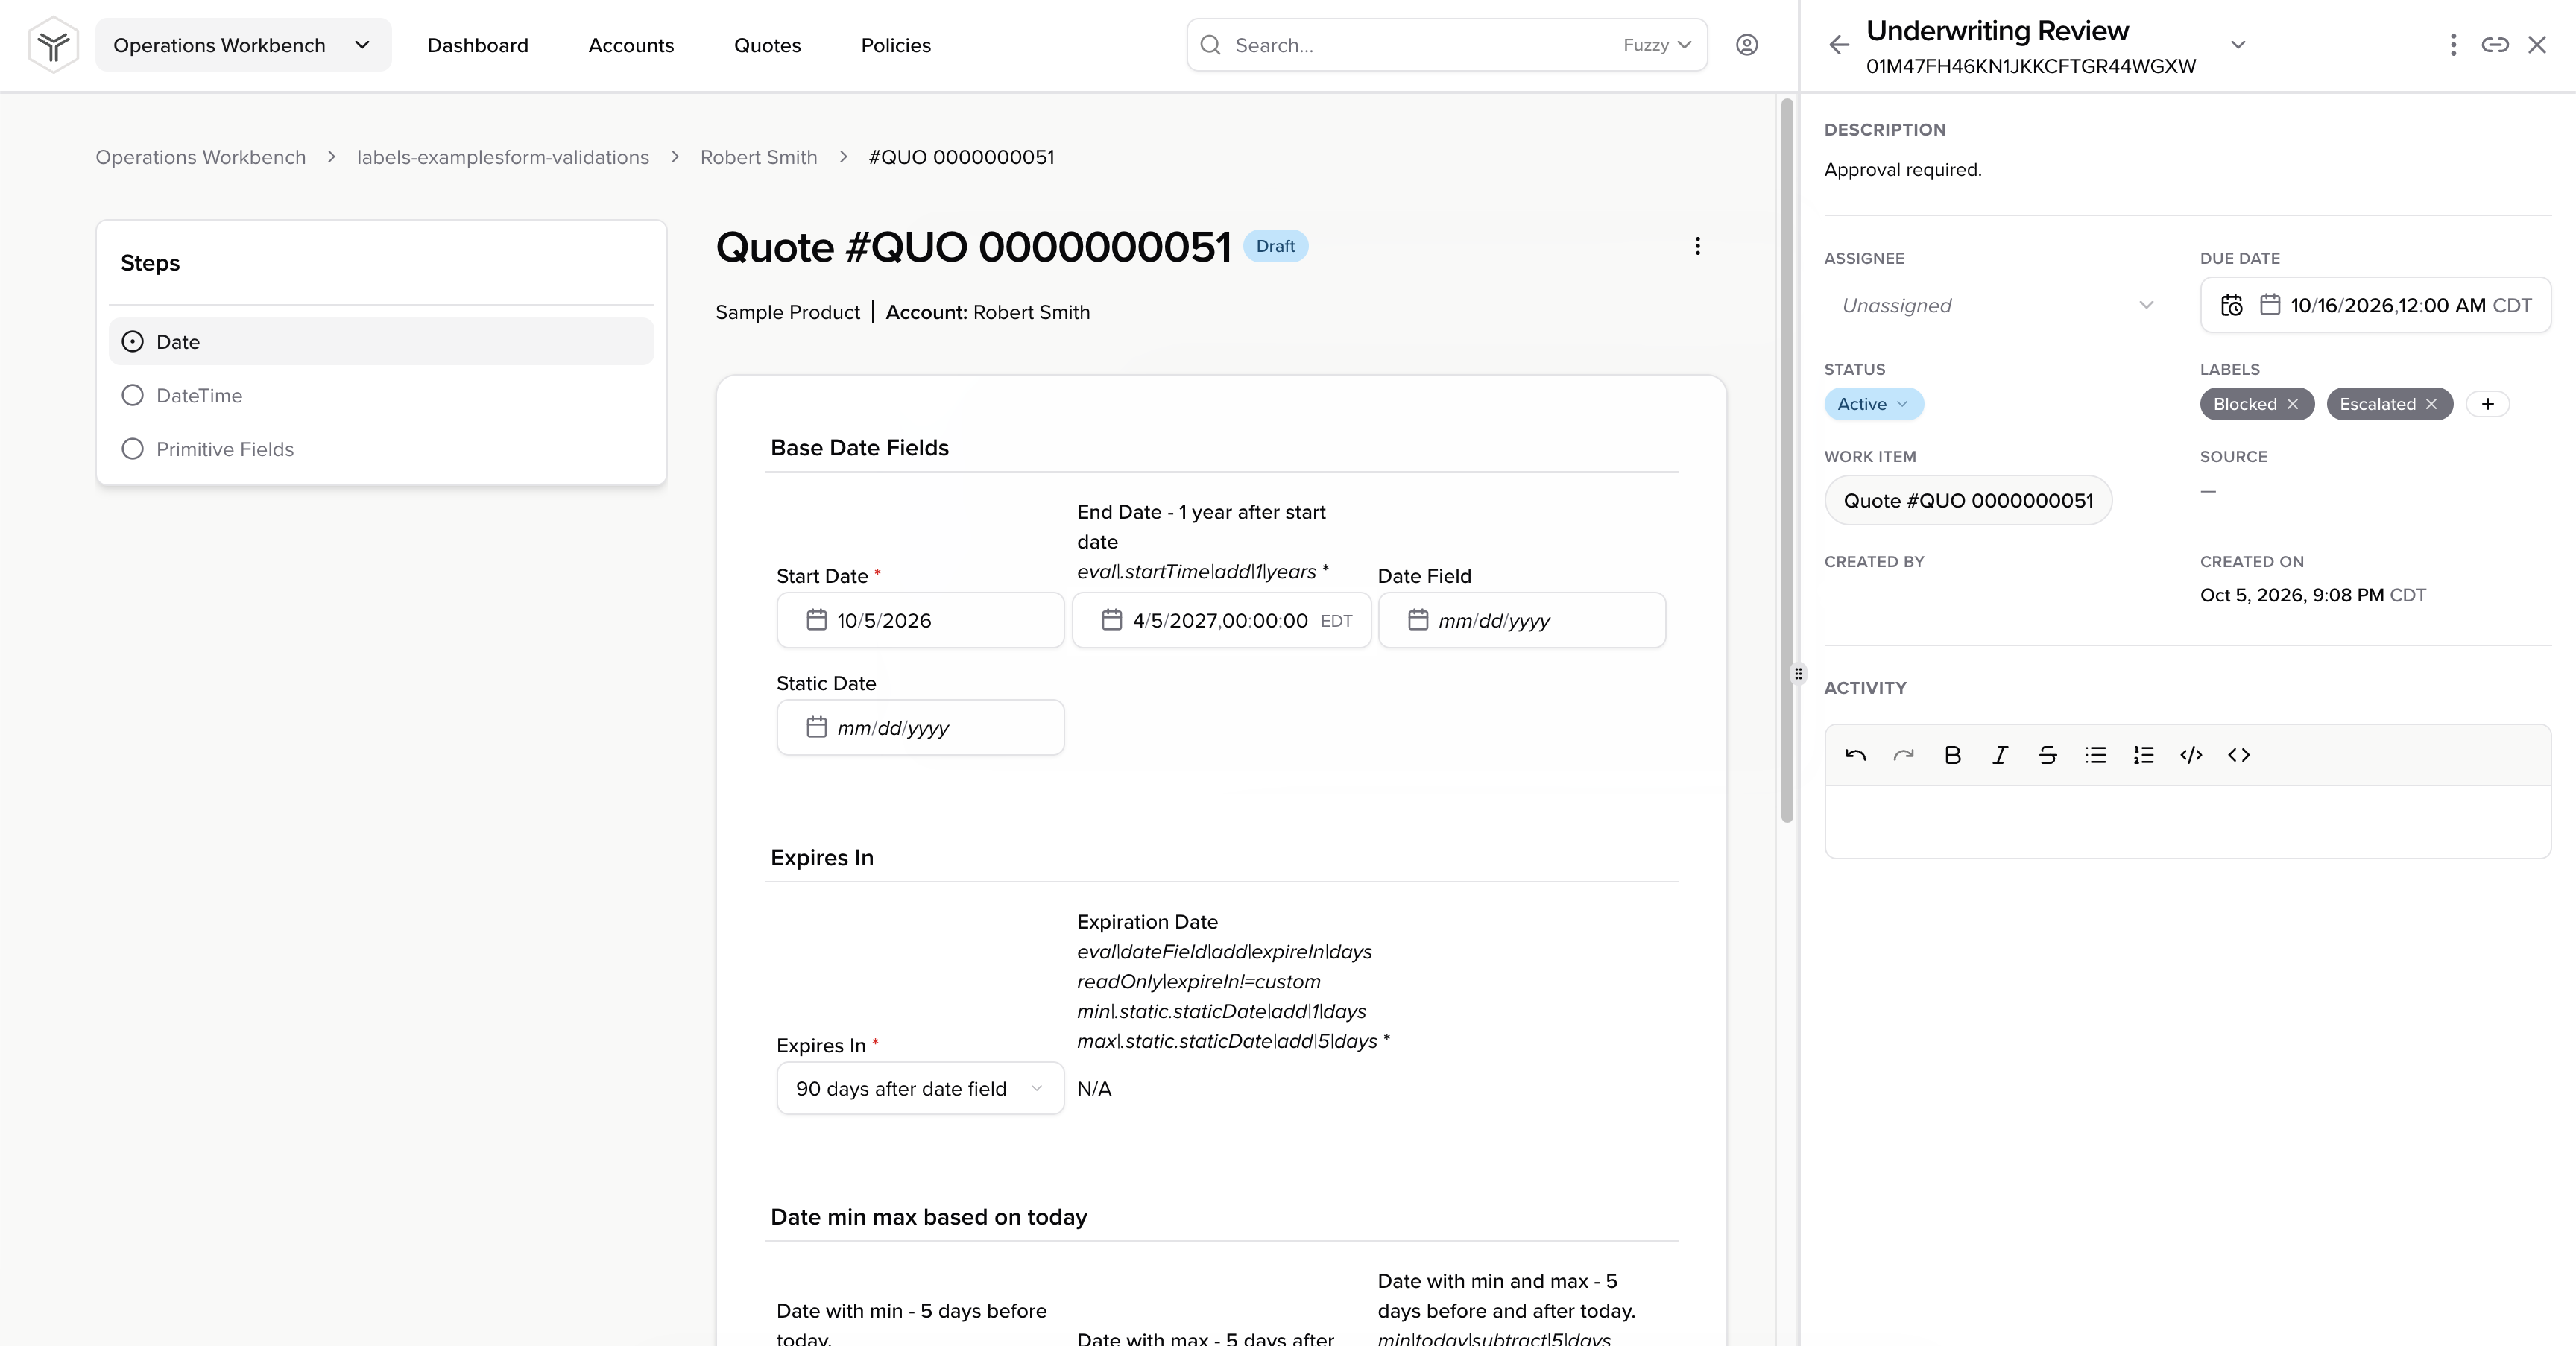The width and height of the screenshot is (2576, 1346).
Task: Go to the Dashboard tab
Action: 478,45
